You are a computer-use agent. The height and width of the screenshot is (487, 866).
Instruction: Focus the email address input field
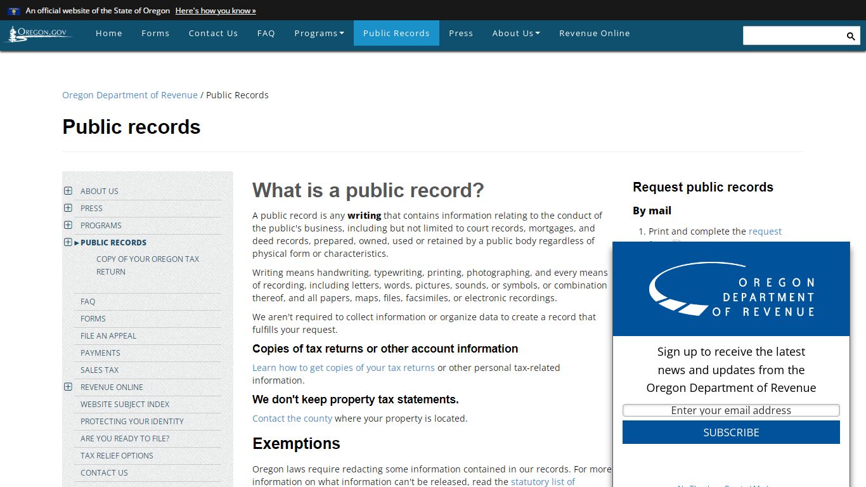[x=731, y=410]
